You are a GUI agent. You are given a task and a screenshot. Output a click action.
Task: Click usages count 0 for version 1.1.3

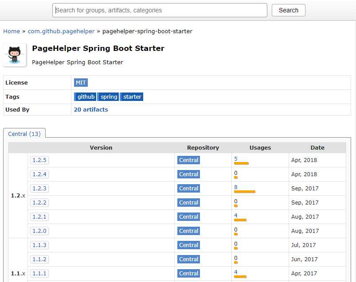point(236,243)
